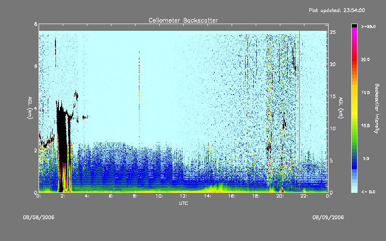Click the "4" tick on the km axis
The height and width of the screenshot is (241, 386).
click(36, 108)
